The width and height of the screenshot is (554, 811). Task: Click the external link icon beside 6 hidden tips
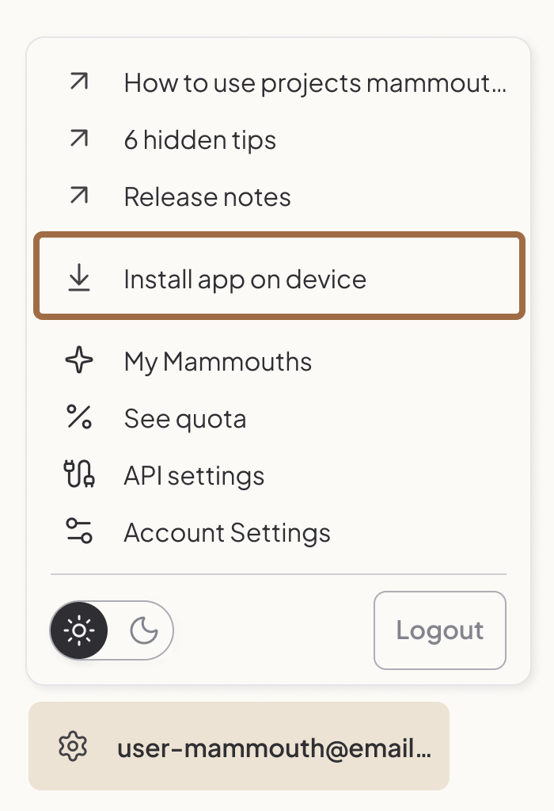(78, 139)
